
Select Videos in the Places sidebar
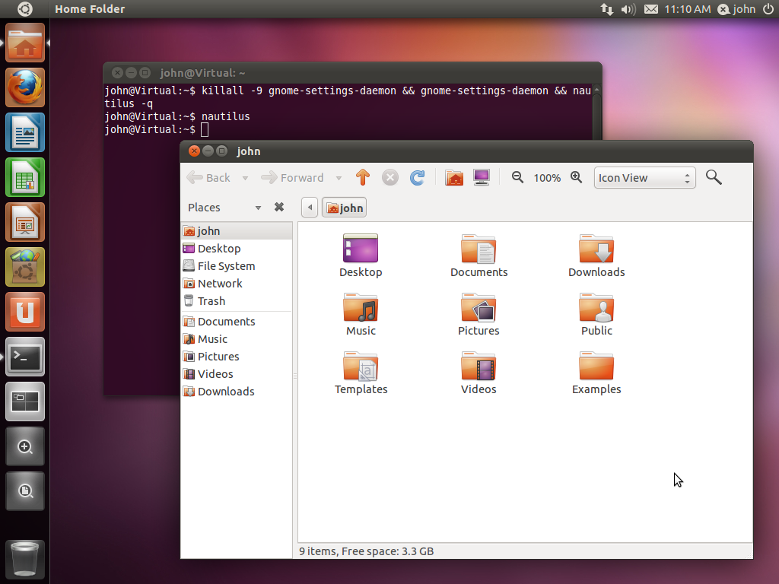pos(215,373)
